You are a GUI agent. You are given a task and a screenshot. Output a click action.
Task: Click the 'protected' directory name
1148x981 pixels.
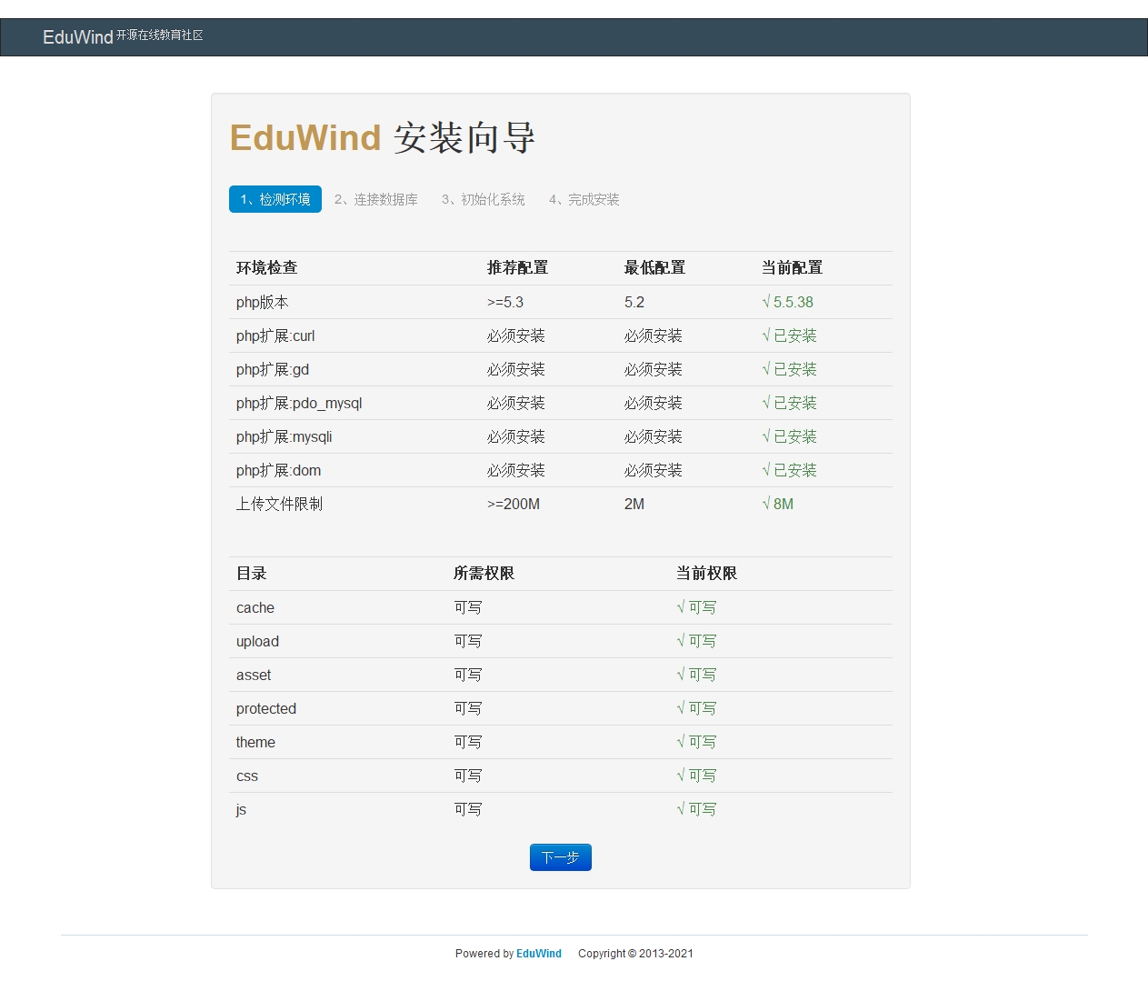266,708
